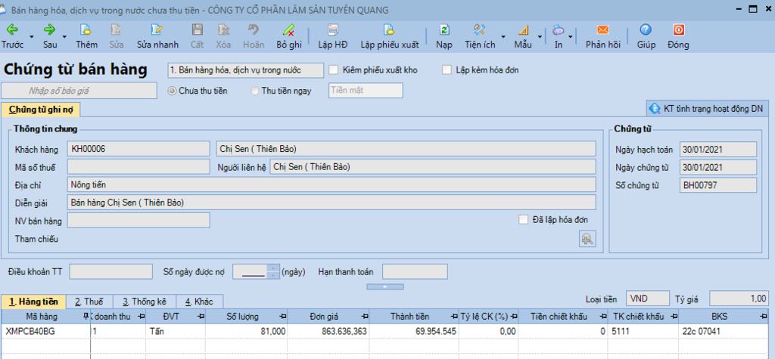This screenshot has width=775, height=359.
Task: Open dropdown arrow next to Sau
Action: tap(64, 37)
